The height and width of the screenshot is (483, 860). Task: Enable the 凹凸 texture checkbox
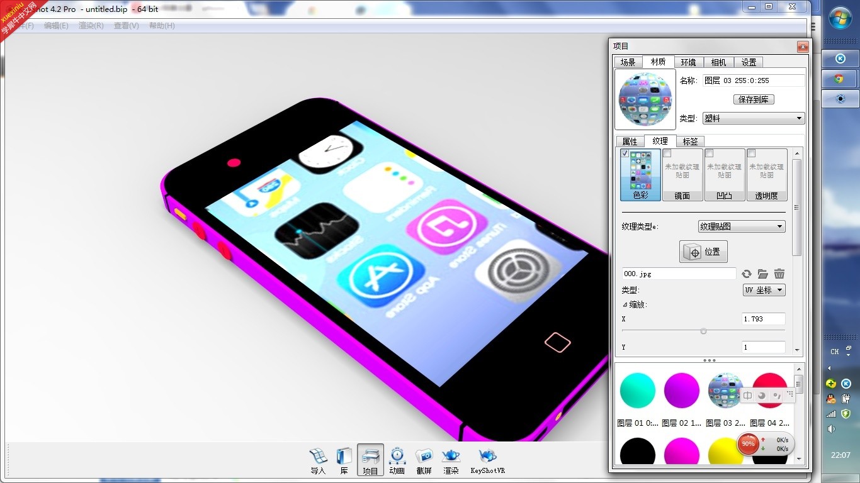[x=709, y=153]
